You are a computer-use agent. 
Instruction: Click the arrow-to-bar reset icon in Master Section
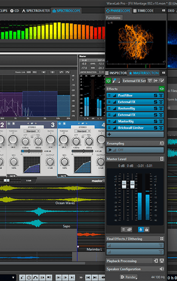click(156, 81)
